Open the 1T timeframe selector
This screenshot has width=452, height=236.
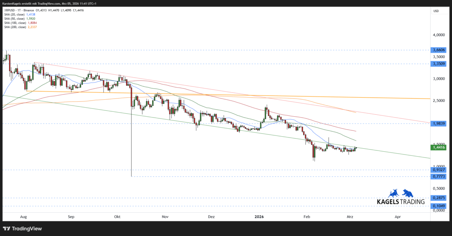click(x=19, y=10)
